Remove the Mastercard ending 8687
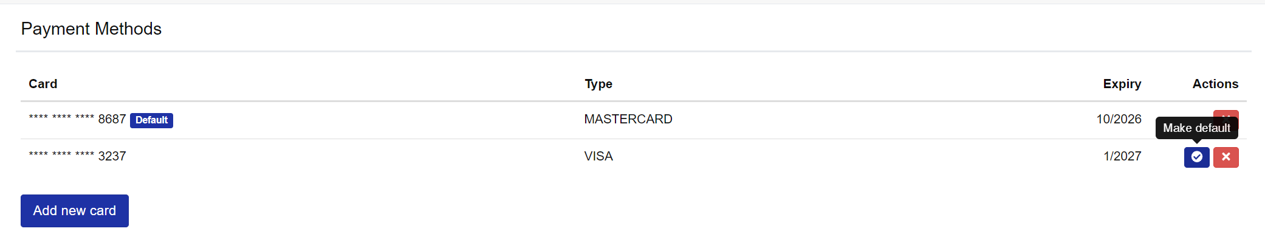Viewport: 1265px width, 234px height. (x=1226, y=114)
